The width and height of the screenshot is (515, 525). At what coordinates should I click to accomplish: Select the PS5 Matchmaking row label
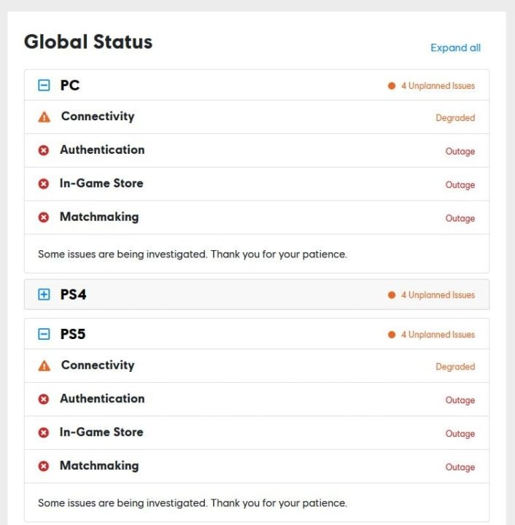pos(98,466)
